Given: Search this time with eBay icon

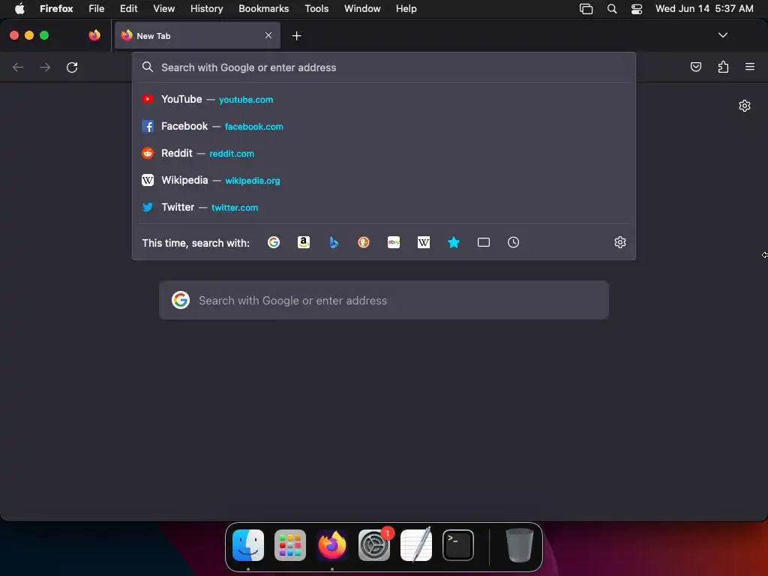Looking at the screenshot, I should (x=393, y=242).
